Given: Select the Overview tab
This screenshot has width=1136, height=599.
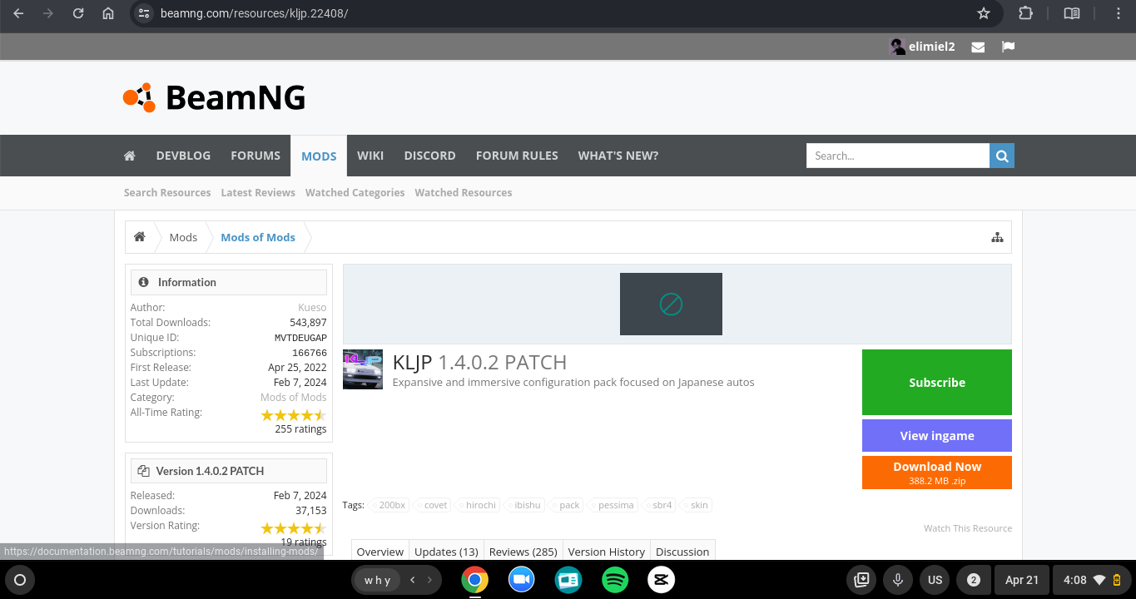Looking at the screenshot, I should point(380,551).
